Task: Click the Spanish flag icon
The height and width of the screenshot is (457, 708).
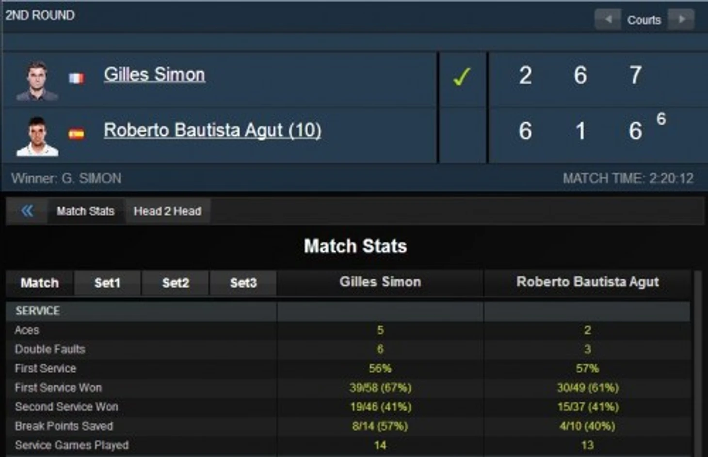Action: point(76,134)
